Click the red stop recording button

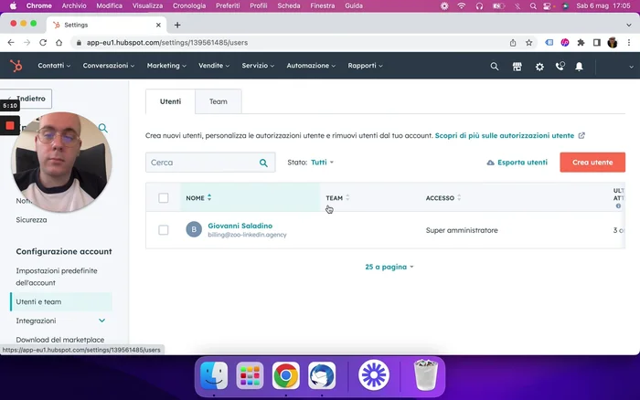click(x=9, y=124)
